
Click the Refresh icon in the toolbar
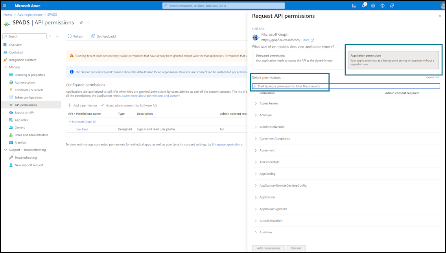(69, 37)
